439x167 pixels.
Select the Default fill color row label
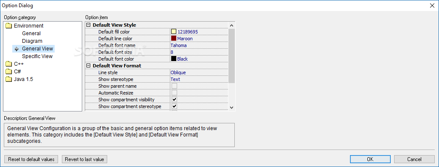(114, 32)
